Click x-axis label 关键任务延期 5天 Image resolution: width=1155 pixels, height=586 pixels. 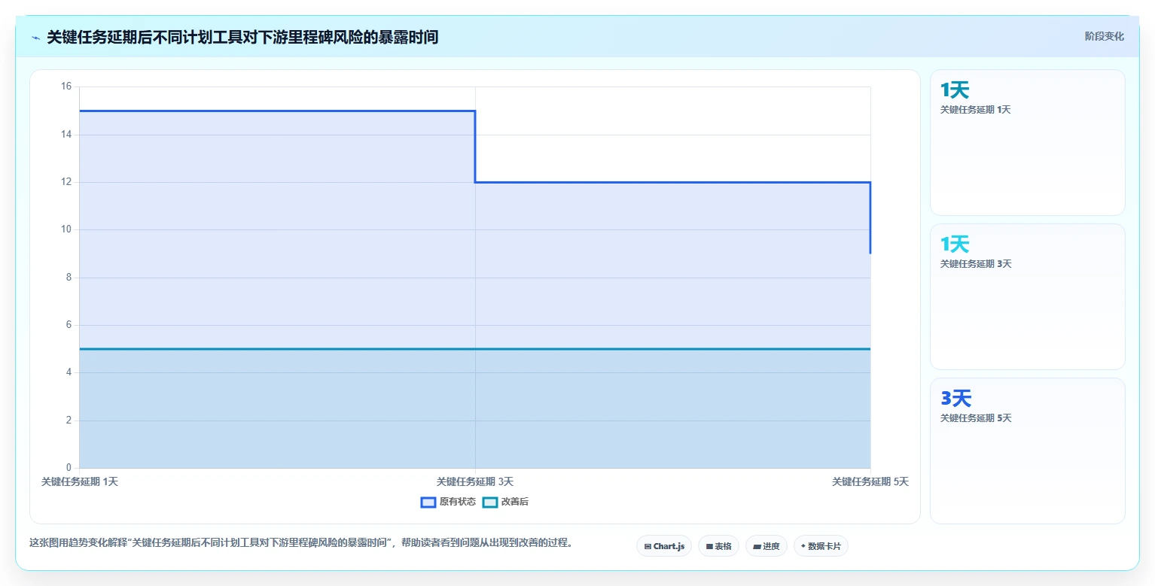(x=870, y=481)
